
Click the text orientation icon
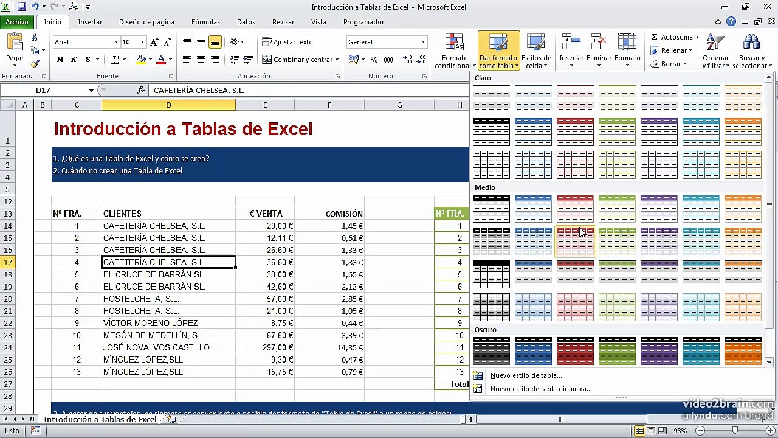click(235, 42)
